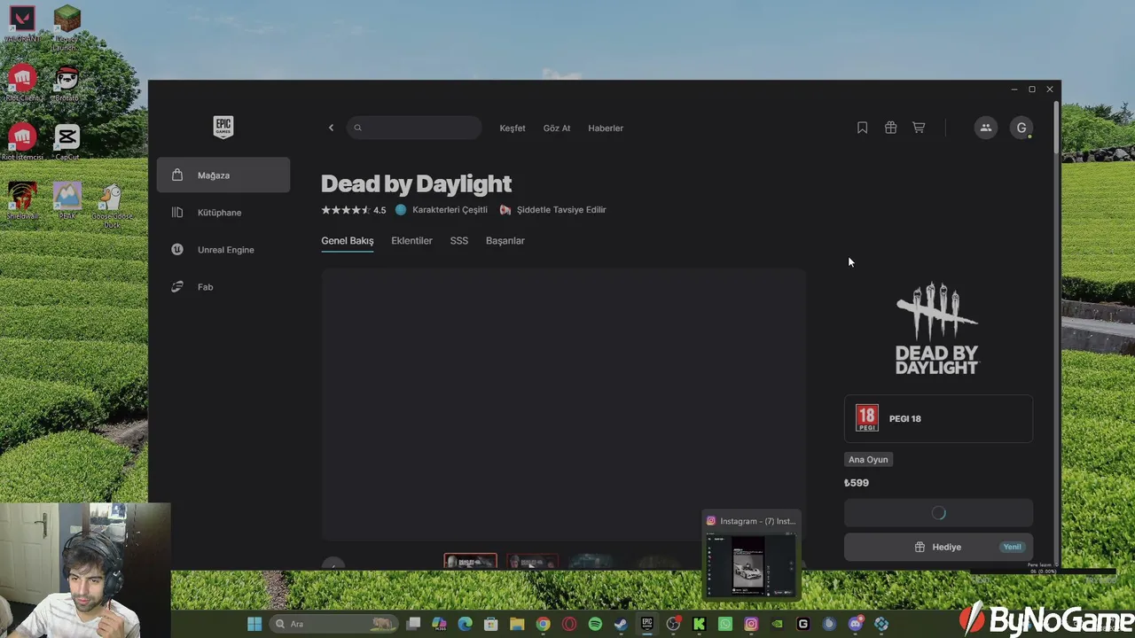The height and width of the screenshot is (638, 1135).
Task: Open Haberler in the store navigation
Action: click(x=606, y=128)
